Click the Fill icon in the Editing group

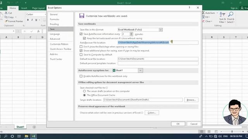[203, 17]
